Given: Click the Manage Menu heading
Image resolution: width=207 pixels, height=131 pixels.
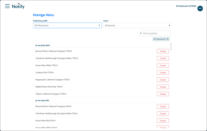Looking at the screenshot, I should click(x=44, y=15).
